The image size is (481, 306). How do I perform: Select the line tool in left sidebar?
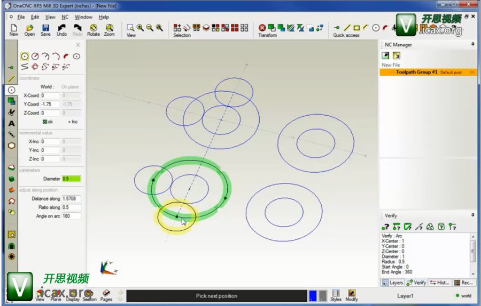pos(11,79)
